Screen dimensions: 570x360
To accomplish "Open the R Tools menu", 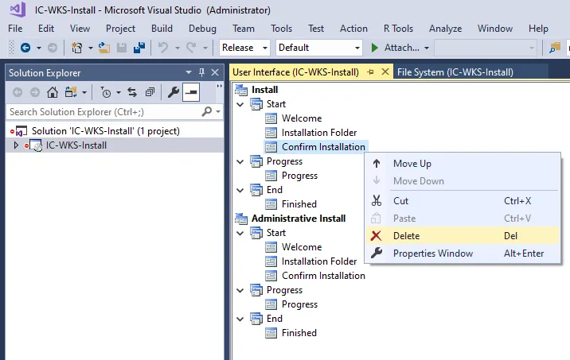I will click(398, 29).
